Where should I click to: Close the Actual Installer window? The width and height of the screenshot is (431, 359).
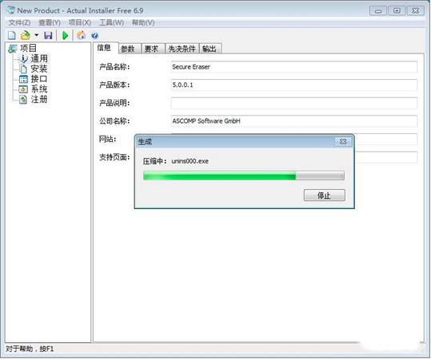[x=415, y=11]
